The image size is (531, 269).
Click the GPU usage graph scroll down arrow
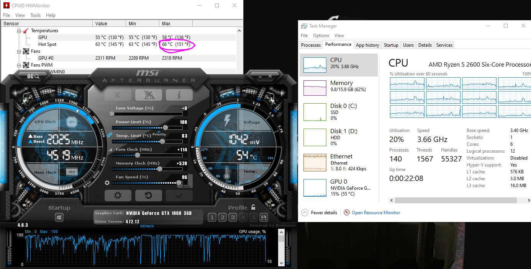pyautogui.click(x=282, y=263)
